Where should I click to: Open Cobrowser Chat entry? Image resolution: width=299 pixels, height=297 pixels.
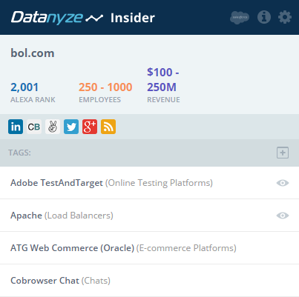click(149, 281)
